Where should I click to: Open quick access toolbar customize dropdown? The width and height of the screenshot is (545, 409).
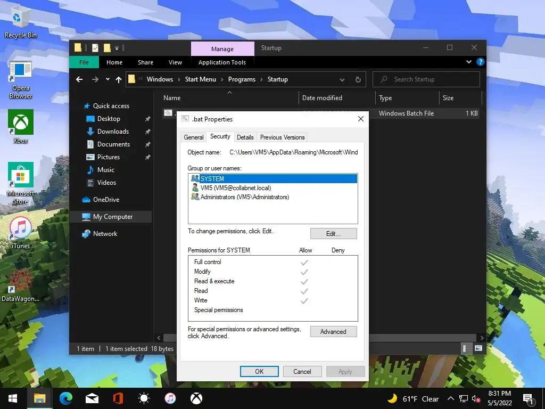117,48
